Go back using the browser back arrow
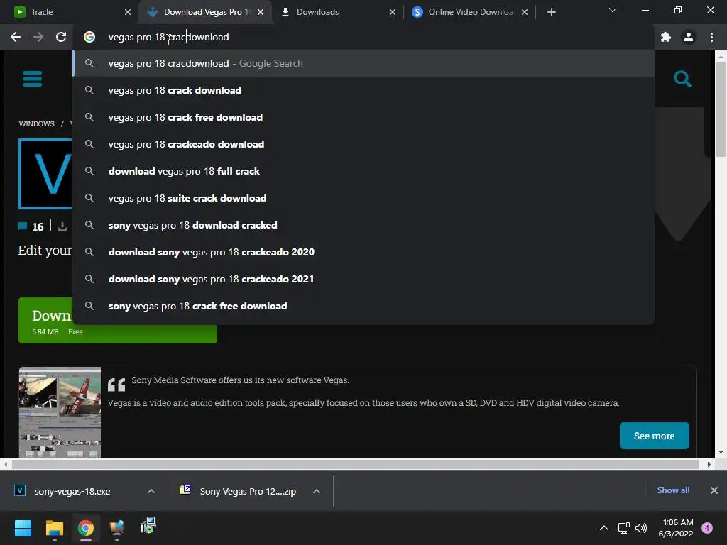The width and height of the screenshot is (727, 545). coord(16,37)
